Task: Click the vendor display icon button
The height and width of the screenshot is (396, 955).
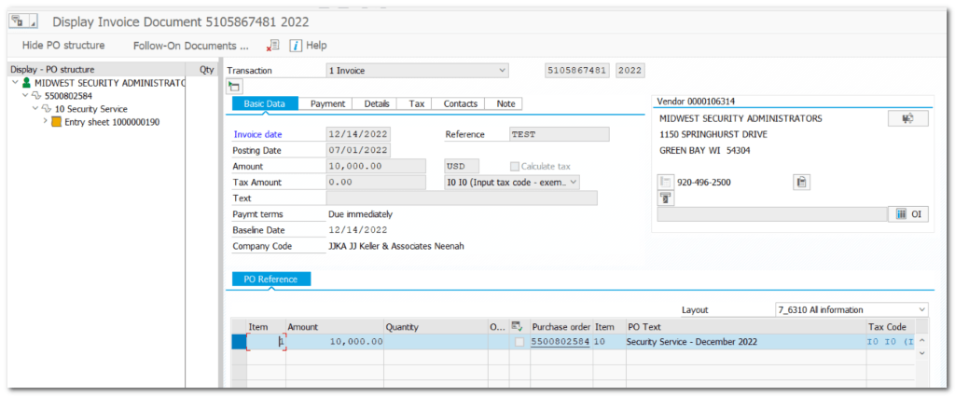Action: [x=907, y=118]
